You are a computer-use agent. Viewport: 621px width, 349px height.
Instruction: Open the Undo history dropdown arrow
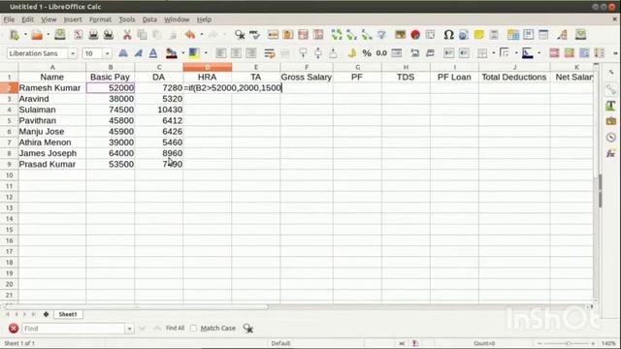(x=201, y=35)
